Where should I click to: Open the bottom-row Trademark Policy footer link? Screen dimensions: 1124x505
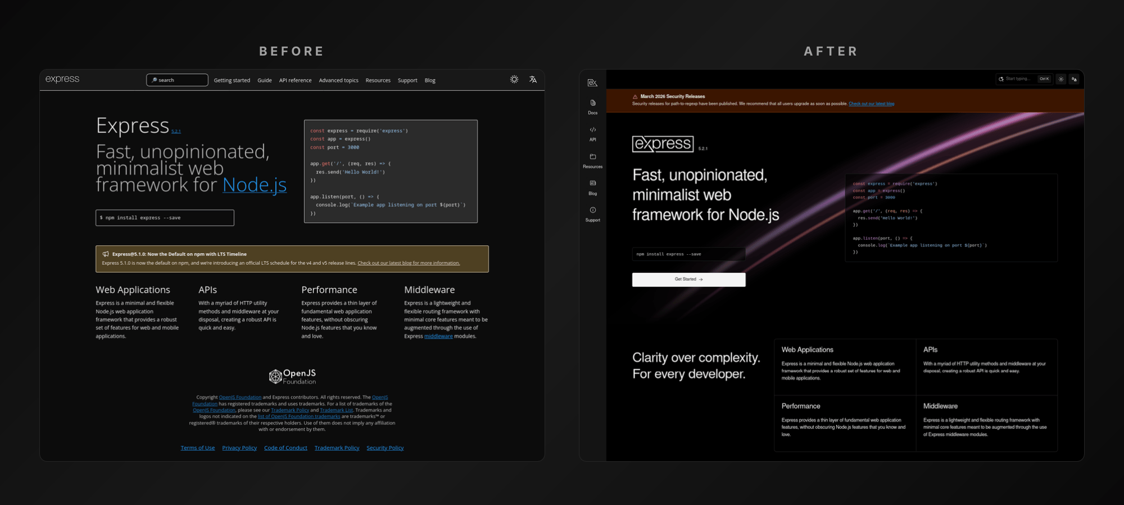coord(337,448)
